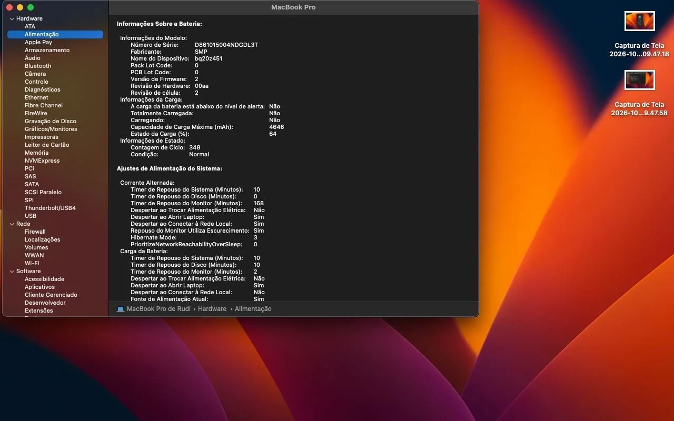674x421 pixels.
Task: Open Wi-Fi network information
Action: [32, 263]
